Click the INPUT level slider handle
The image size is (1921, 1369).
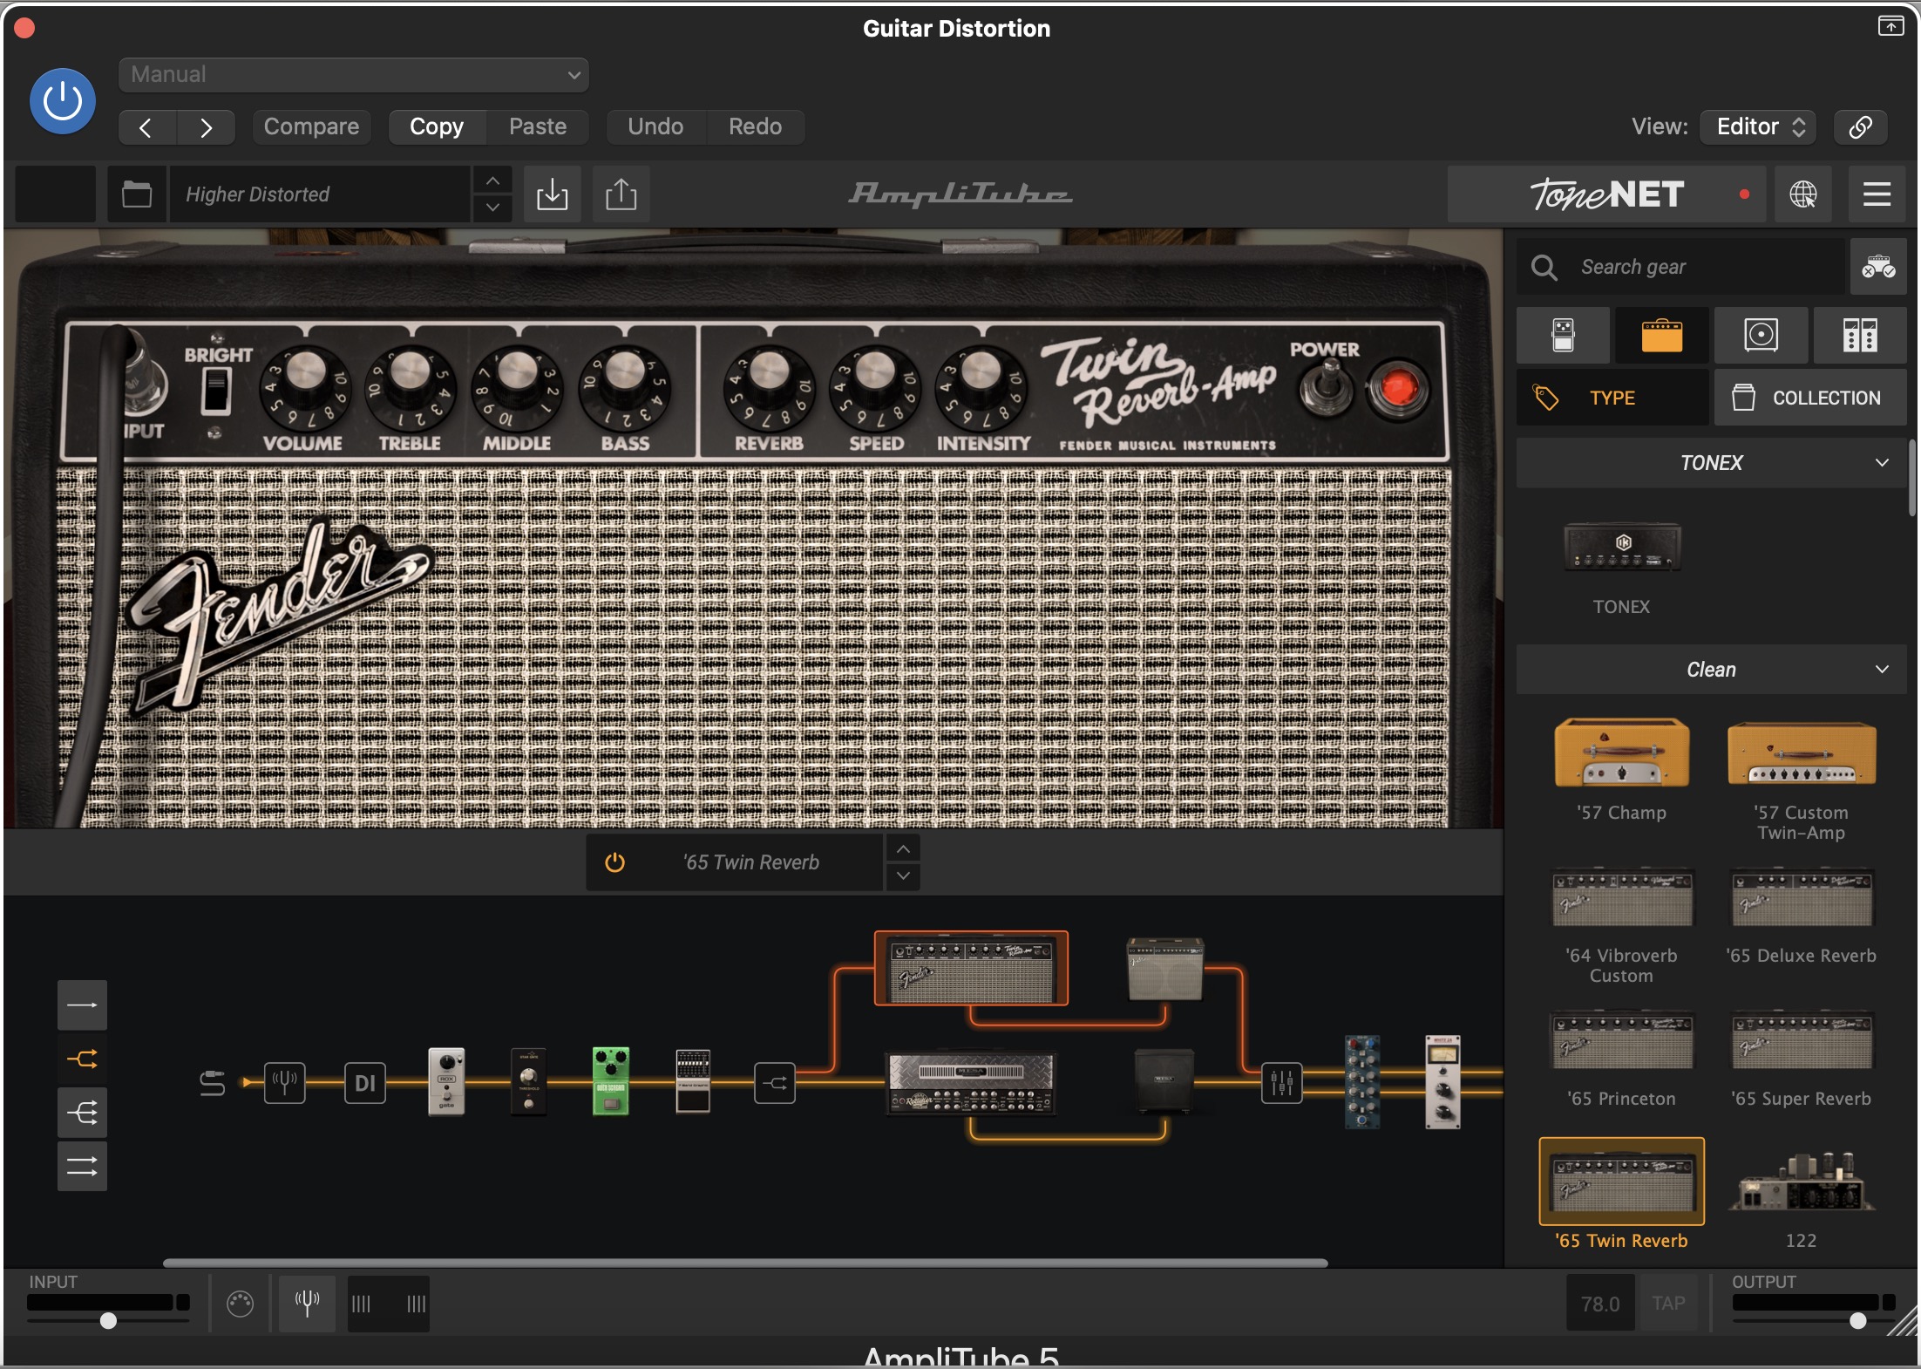(108, 1320)
